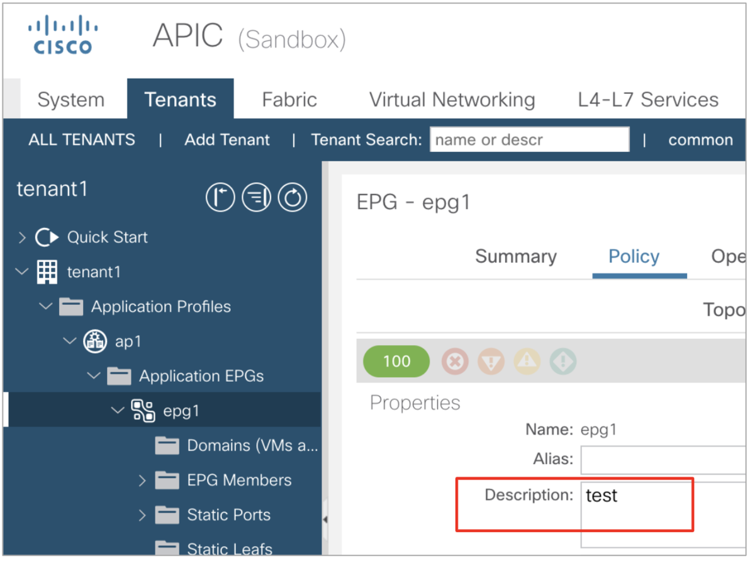
Task: Click the Static Leafs folder icon
Action: (167, 547)
